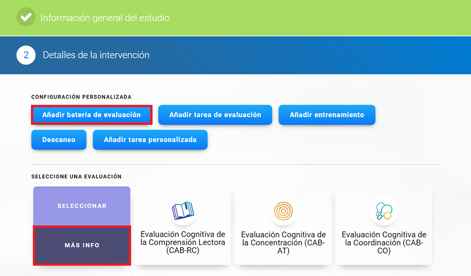The height and width of the screenshot is (276, 471).
Task: Select Añadir tarea personalizada
Action: point(150,140)
